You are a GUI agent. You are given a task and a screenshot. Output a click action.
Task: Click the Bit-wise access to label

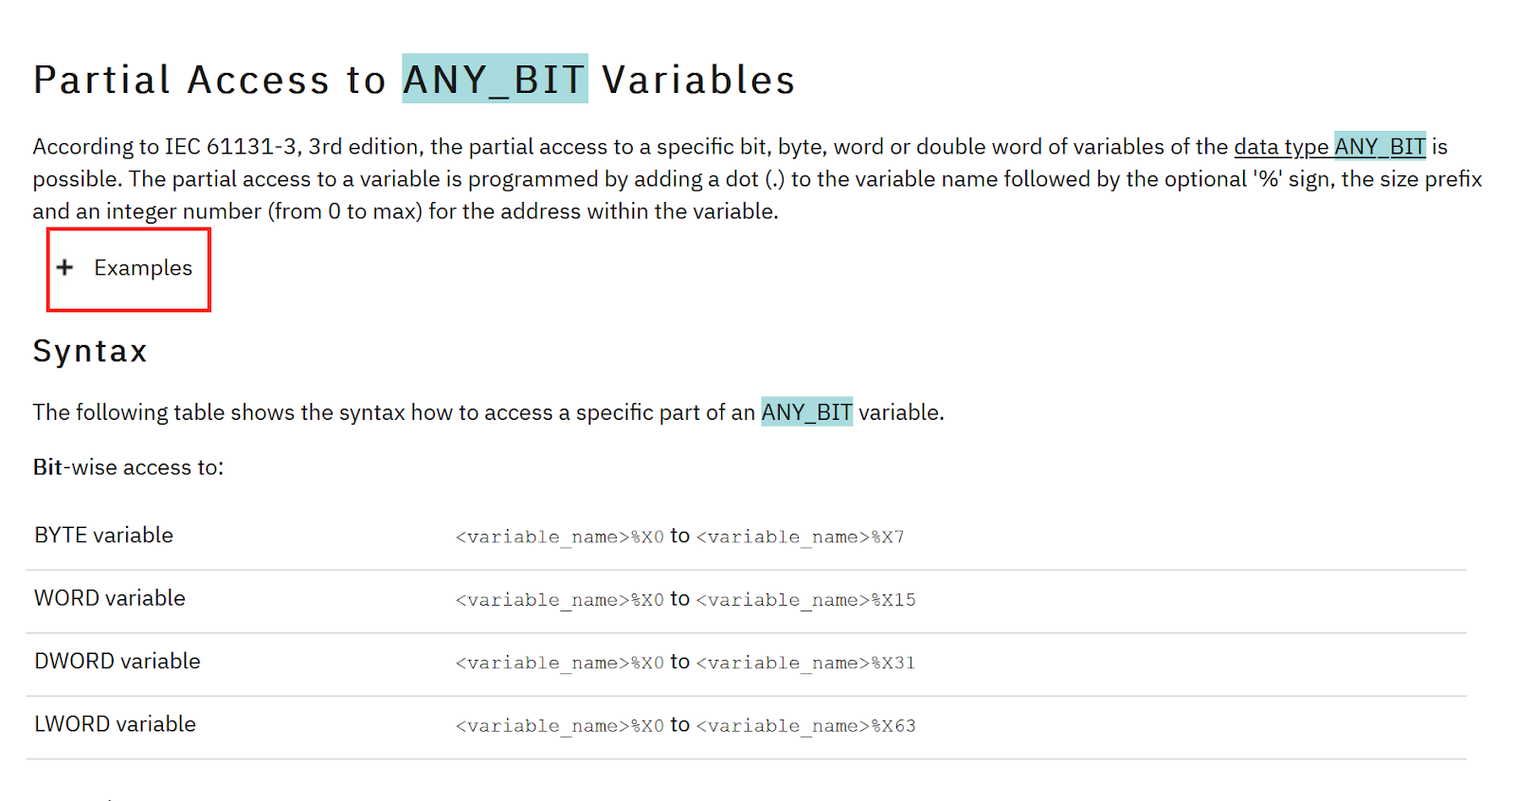tap(128, 467)
